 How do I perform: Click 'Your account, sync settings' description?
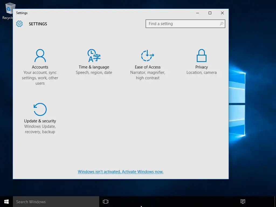(x=40, y=78)
